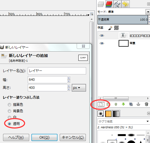
Task: Click the zoom-on-resize icon by ruler
Action: [92, 14]
